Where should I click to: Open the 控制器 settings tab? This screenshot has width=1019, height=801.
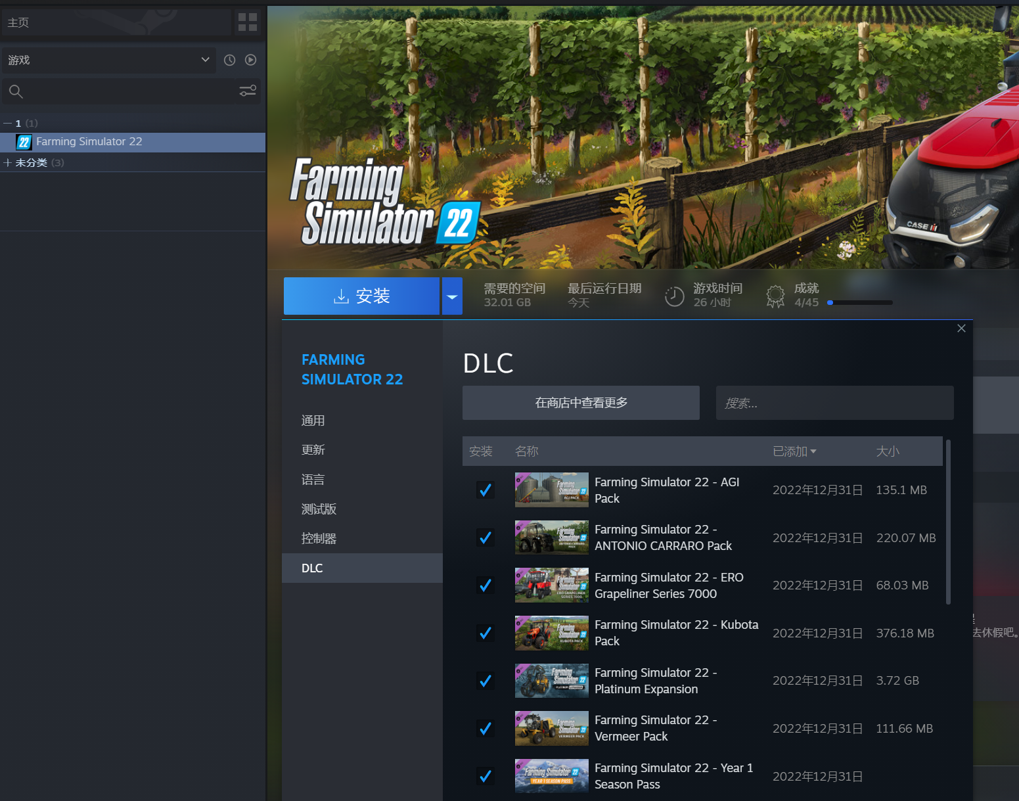pyautogui.click(x=362, y=539)
